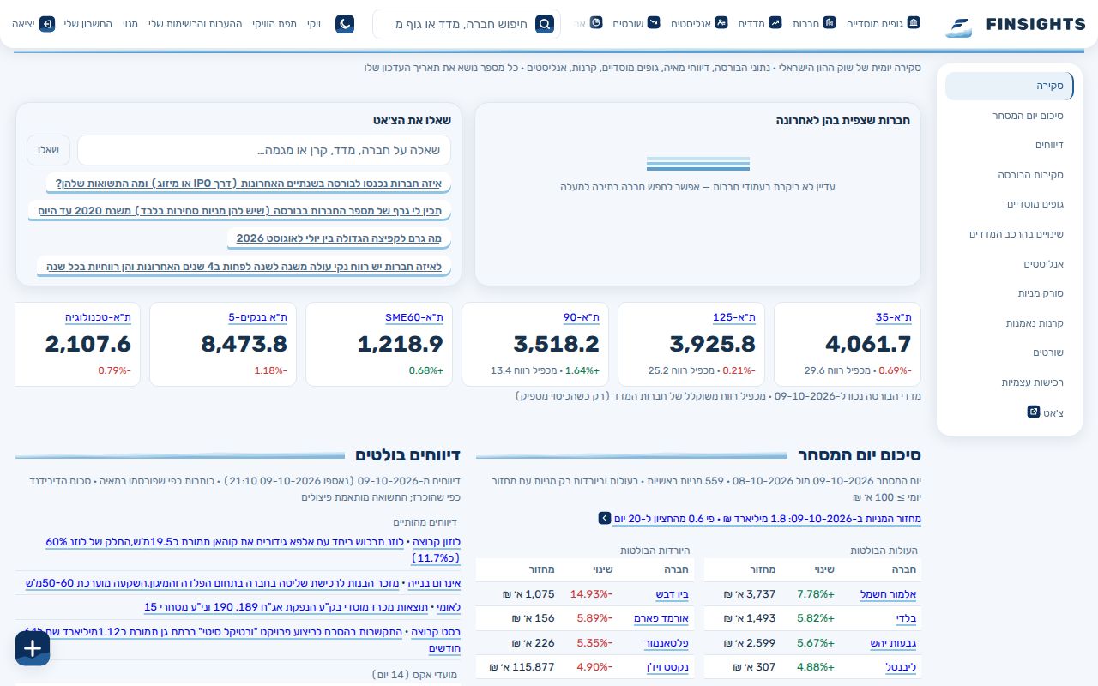The width and height of the screenshot is (1098, 686).
Task: Open שינויים בהרכב המדדים sidebar item
Action: tap(1010, 234)
